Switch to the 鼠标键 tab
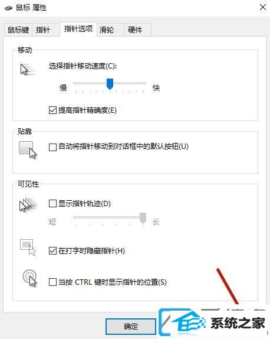The width and height of the screenshot is (270, 339). [x=18, y=30]
